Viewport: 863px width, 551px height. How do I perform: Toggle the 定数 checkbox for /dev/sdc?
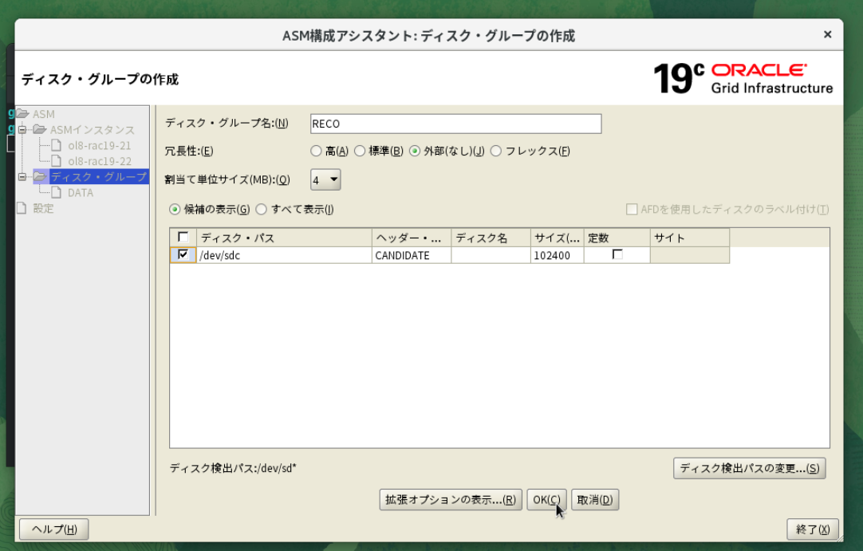(x=617, y=254)
